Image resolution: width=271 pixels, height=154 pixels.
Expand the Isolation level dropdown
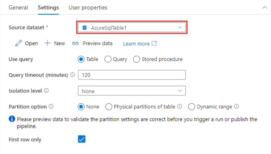132,91
